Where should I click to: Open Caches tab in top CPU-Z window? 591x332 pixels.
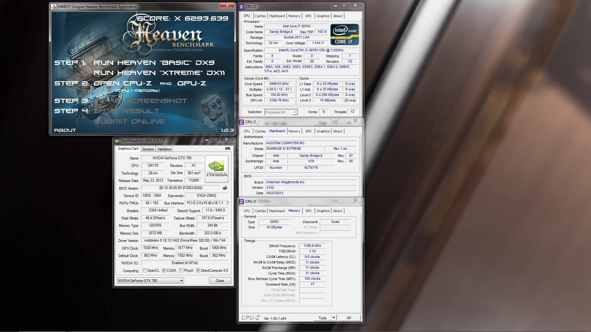point(260,16)
